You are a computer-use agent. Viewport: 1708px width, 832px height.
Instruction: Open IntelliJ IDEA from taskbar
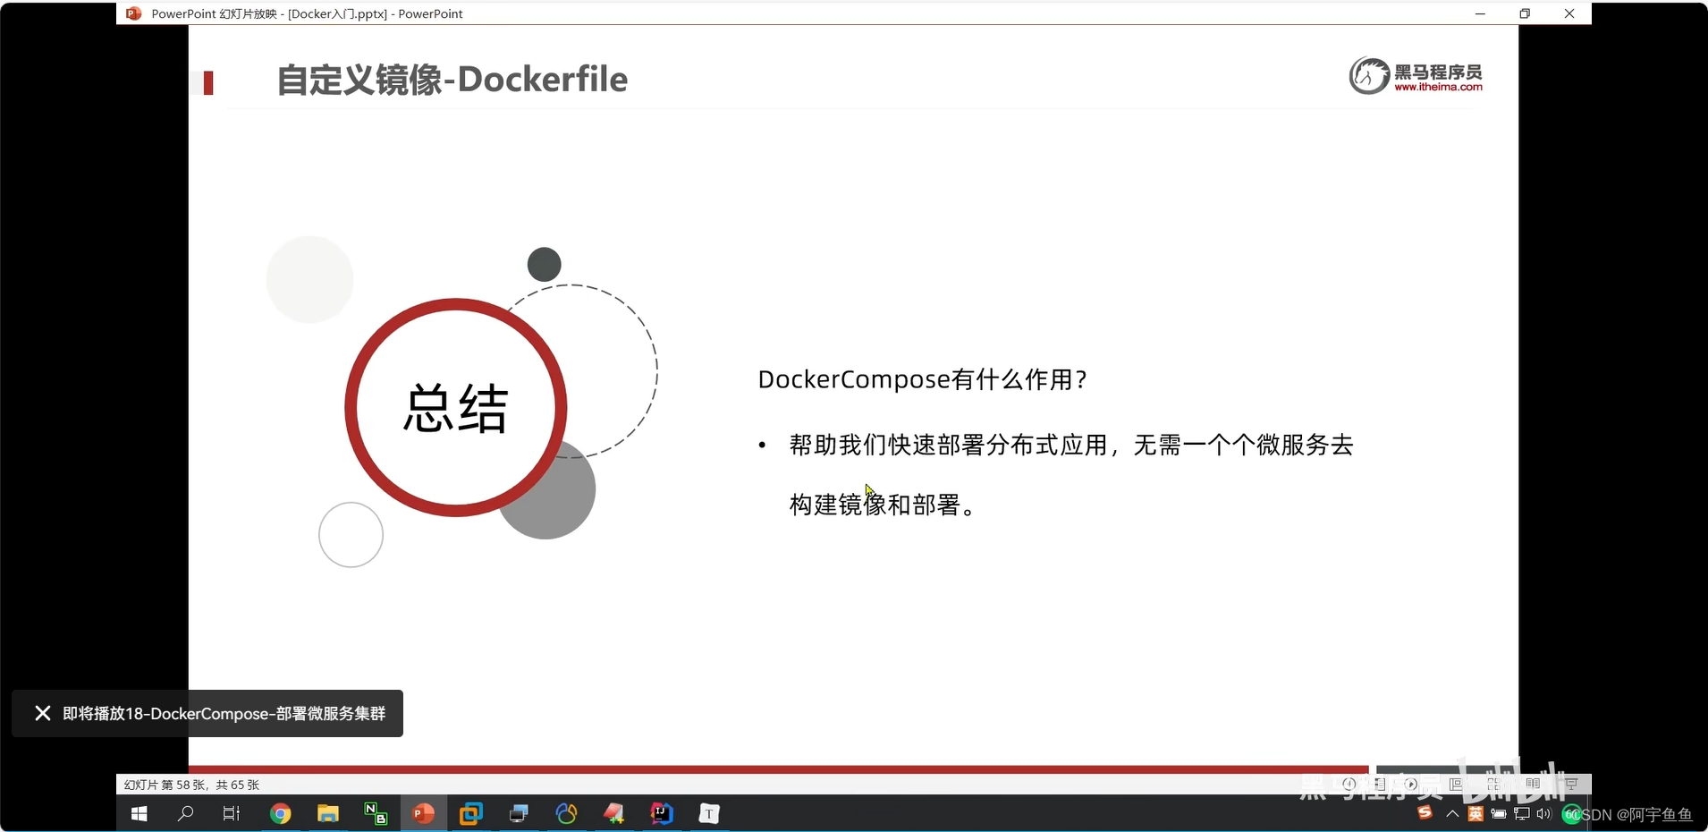(662, 813)
